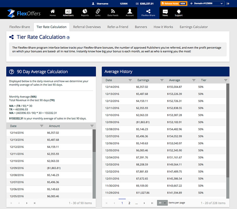Select page 1 of Average History
Screen dimensions: 237x209
point(122,203)
